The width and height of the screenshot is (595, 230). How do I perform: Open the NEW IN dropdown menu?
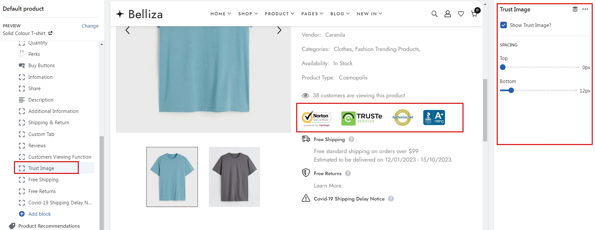click(x=369, y=14)
